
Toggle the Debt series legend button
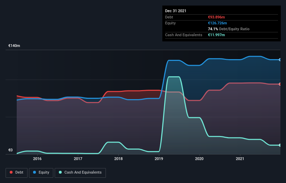point(16,173)
